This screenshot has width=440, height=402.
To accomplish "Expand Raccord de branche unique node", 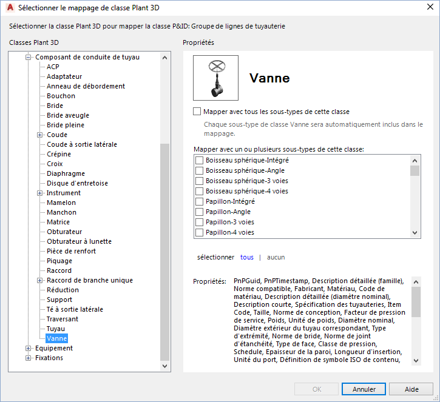I will [x=39, y=280].
